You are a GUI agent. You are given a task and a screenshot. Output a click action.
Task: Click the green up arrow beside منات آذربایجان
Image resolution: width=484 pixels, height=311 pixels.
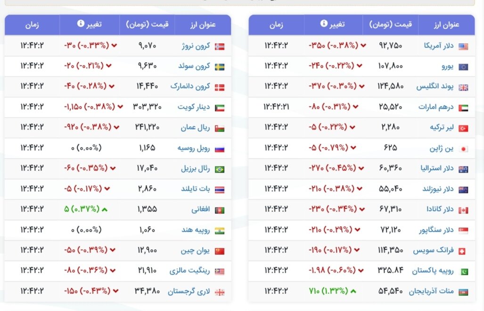(x=352, y=291)
